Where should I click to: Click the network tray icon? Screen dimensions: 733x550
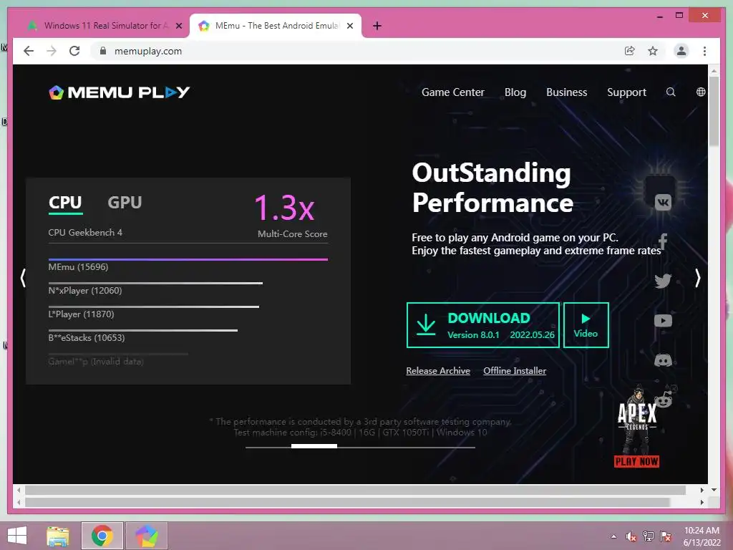[649, 536]
